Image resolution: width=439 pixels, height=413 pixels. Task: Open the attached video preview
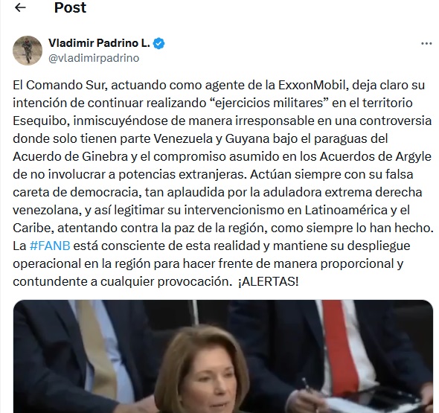(x=223, y=356)
